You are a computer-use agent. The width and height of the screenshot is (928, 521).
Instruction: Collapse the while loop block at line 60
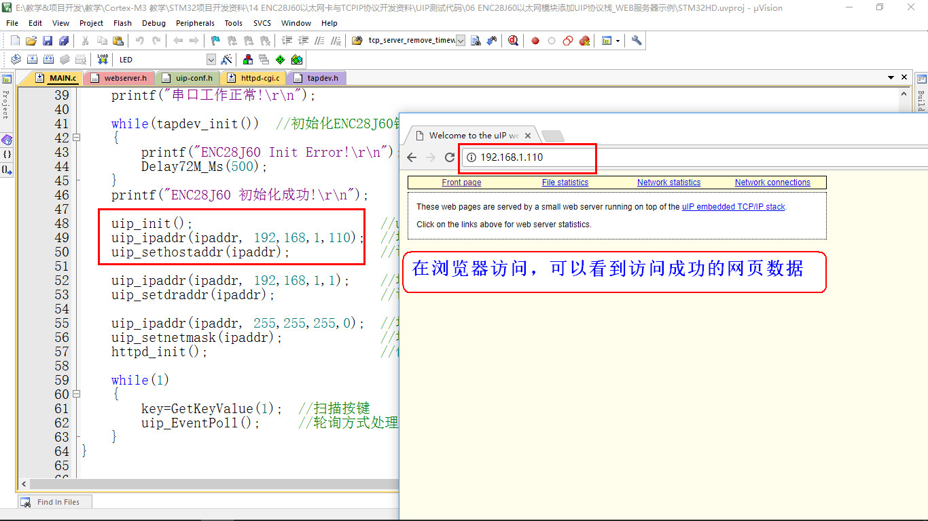76,394
